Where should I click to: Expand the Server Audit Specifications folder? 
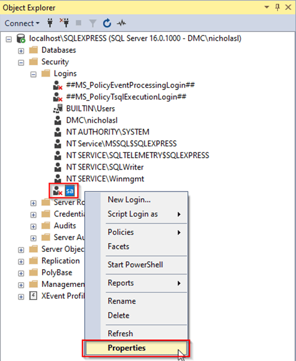[x=33, y=238]
